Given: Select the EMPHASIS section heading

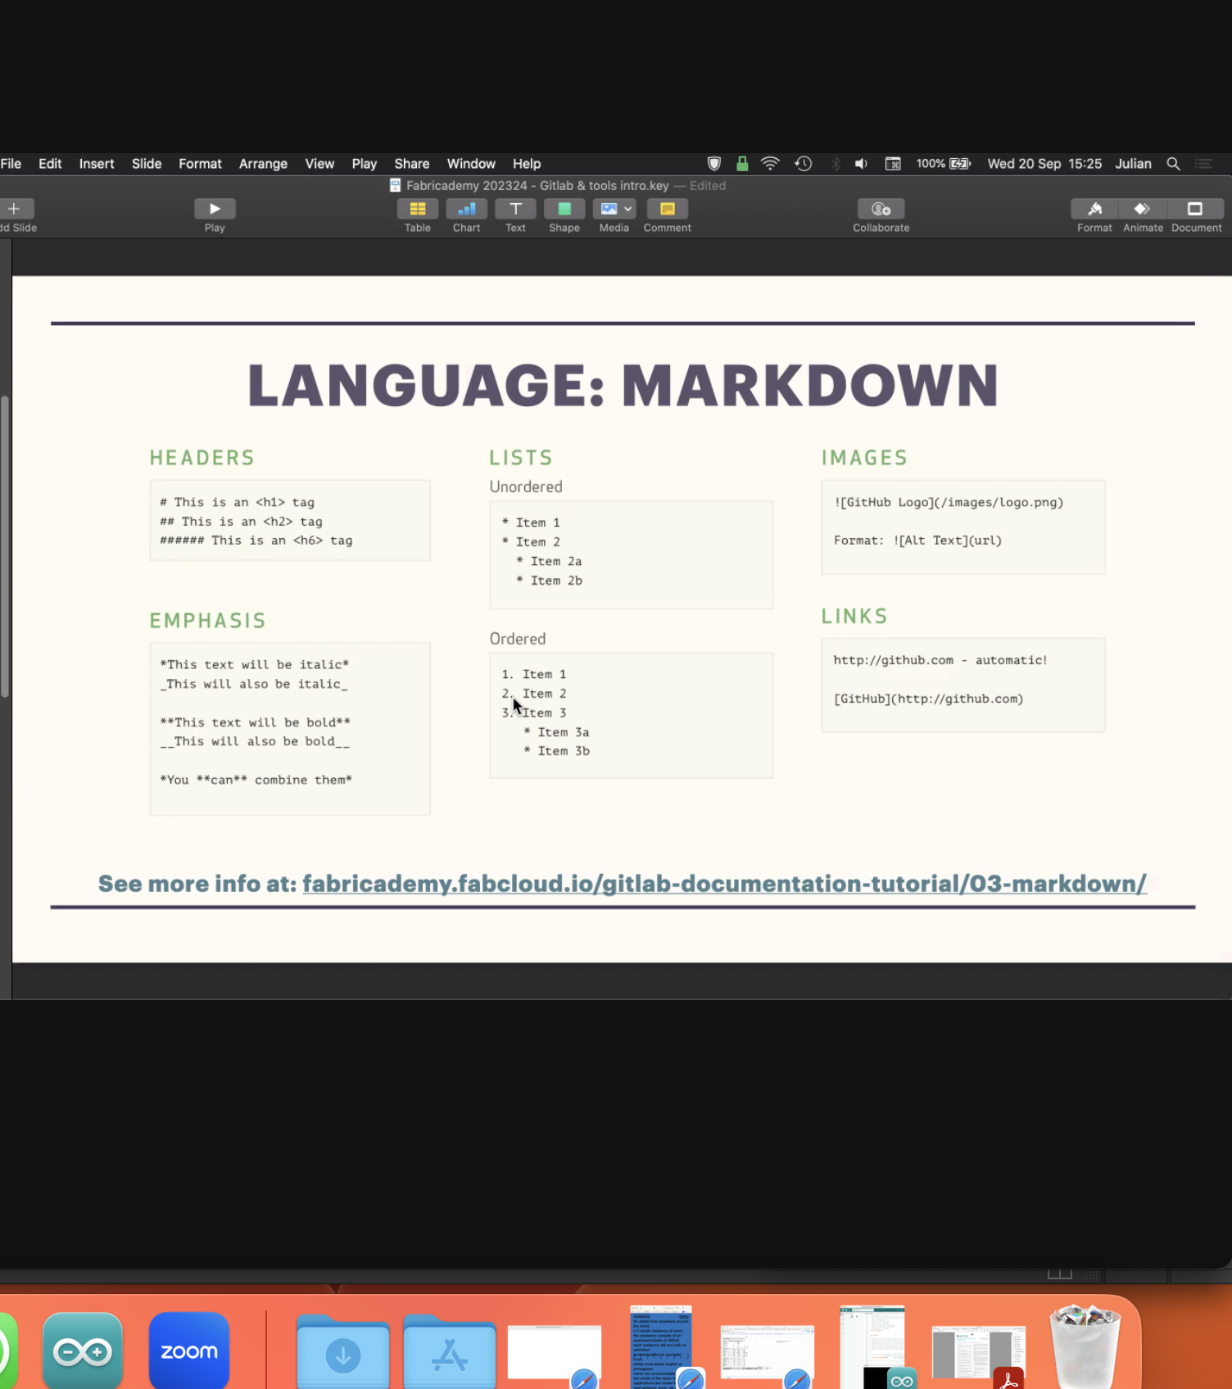Looking at the screenshot, I should [207, 621].
